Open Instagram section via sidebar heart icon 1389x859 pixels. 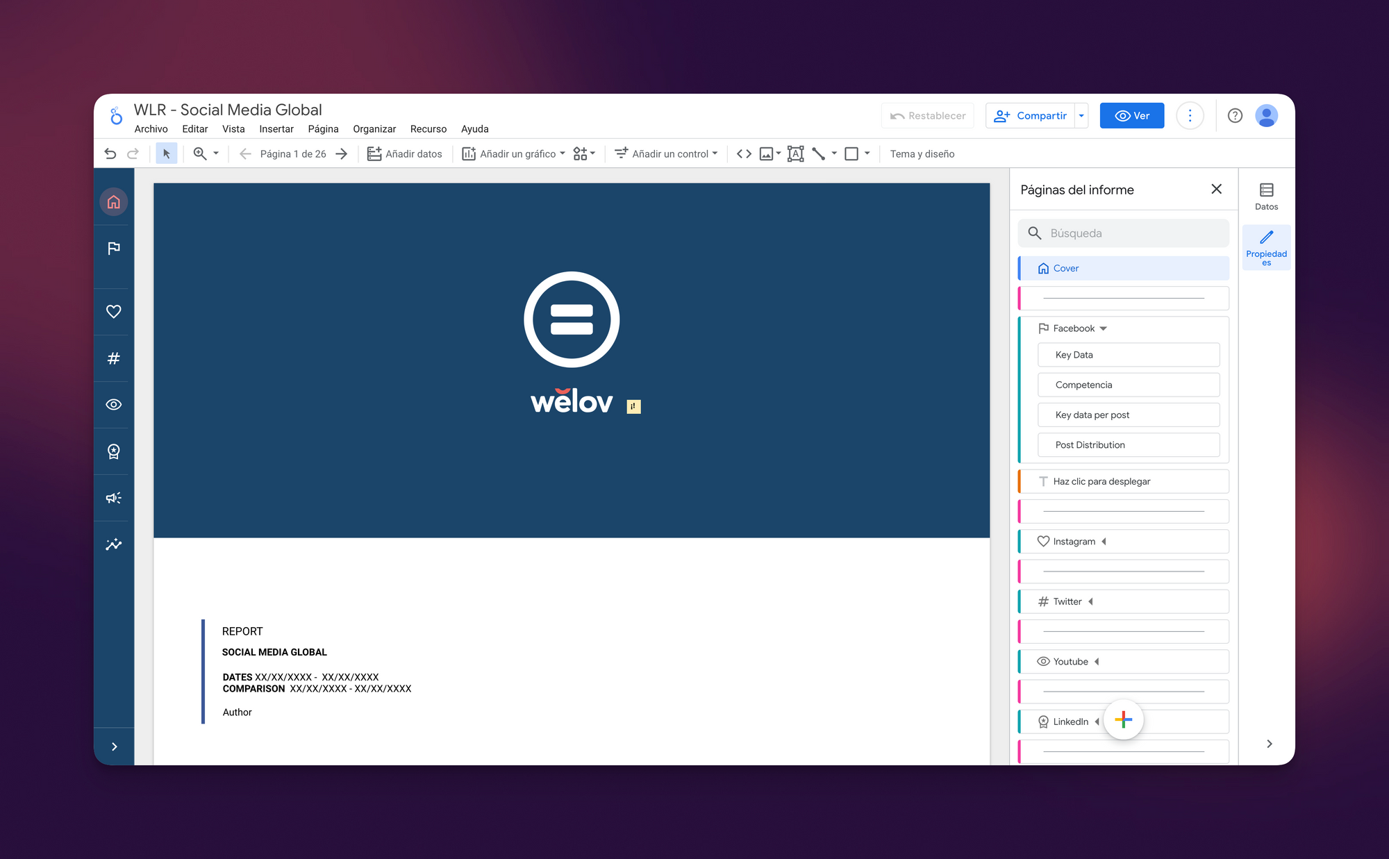tap(114, 312)
